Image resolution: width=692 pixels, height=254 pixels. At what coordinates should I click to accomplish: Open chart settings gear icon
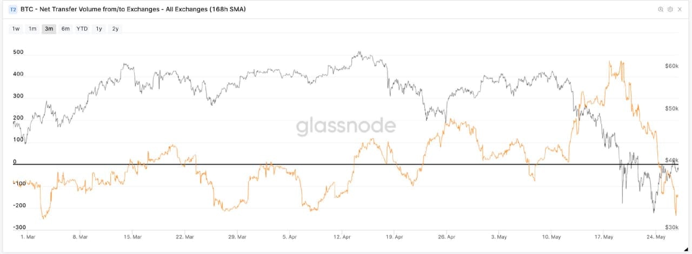(670, 10)
